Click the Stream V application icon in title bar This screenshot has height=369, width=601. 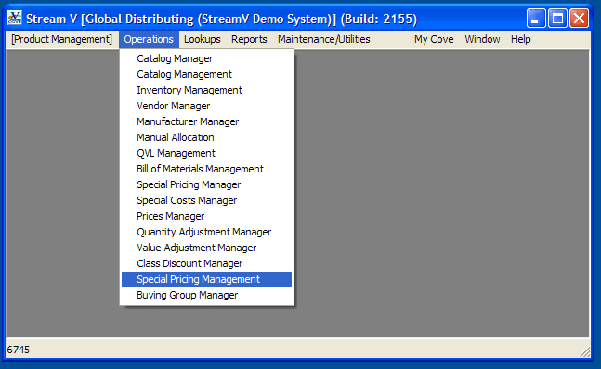(15, 18)
